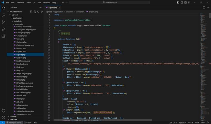Open JobfairExhibitors.php in the file tree

pos(25,111)
